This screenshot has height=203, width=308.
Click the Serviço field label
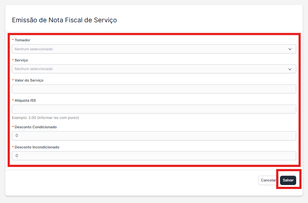21,60
